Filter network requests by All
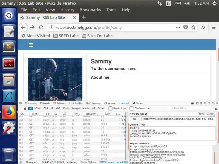Image resolution: width=219 pixels, height=164 pixels. coord(31,109)
